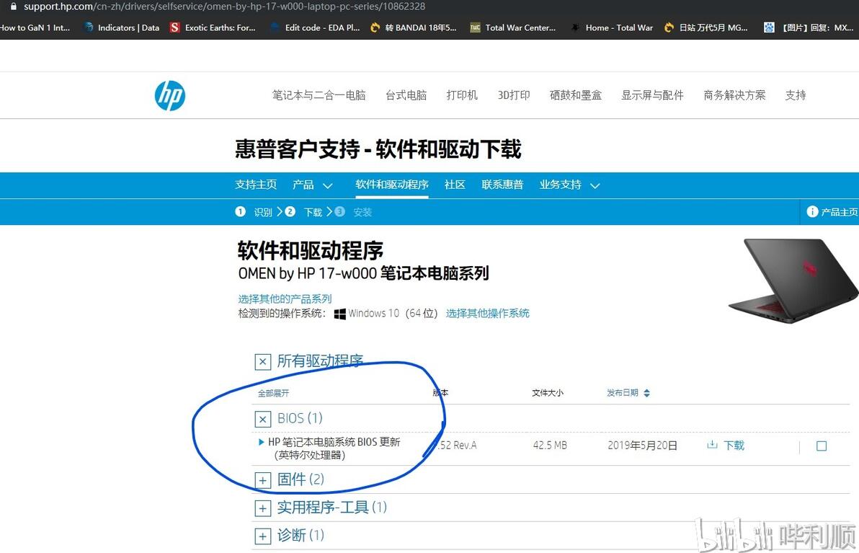Screen dimensions: 859x553
Task: Click the download icon next to 下载
Action: pos(712,444)
